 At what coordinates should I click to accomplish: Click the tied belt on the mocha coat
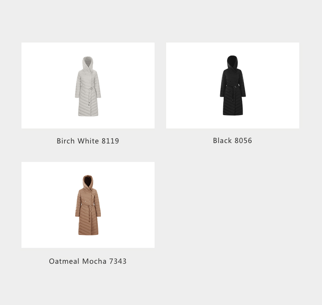(89, 206)
